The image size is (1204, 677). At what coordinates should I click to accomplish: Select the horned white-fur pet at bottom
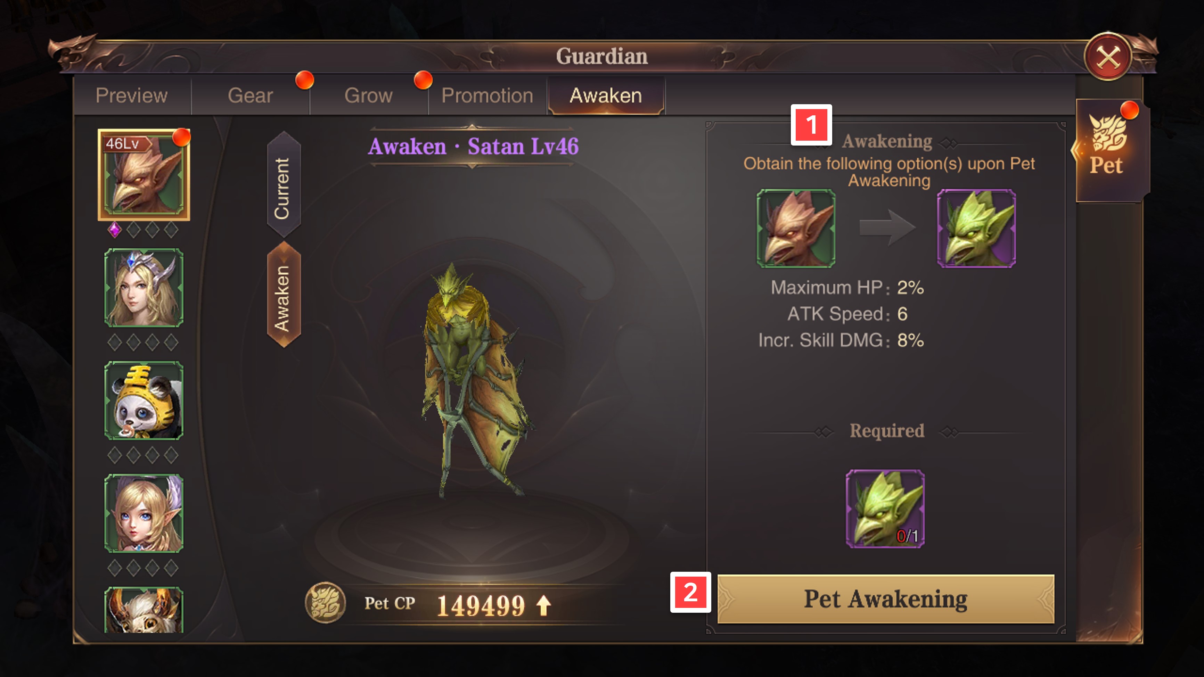144,610
